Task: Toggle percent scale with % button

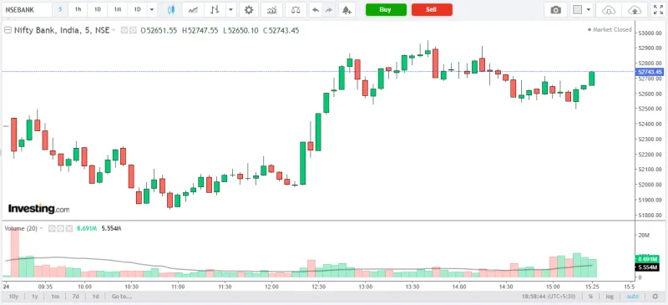Action: tap(591, 296)
